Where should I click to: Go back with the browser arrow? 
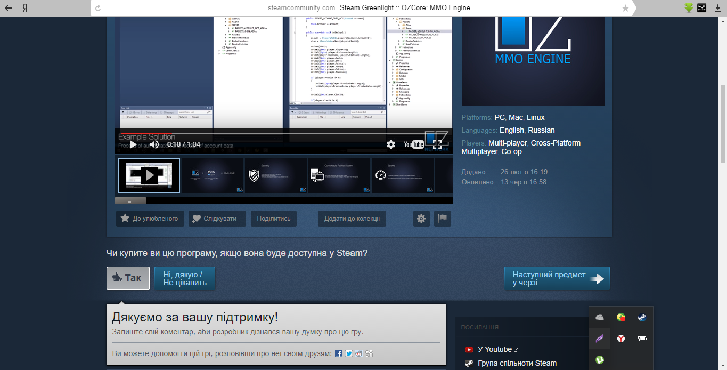pos(9,8)
